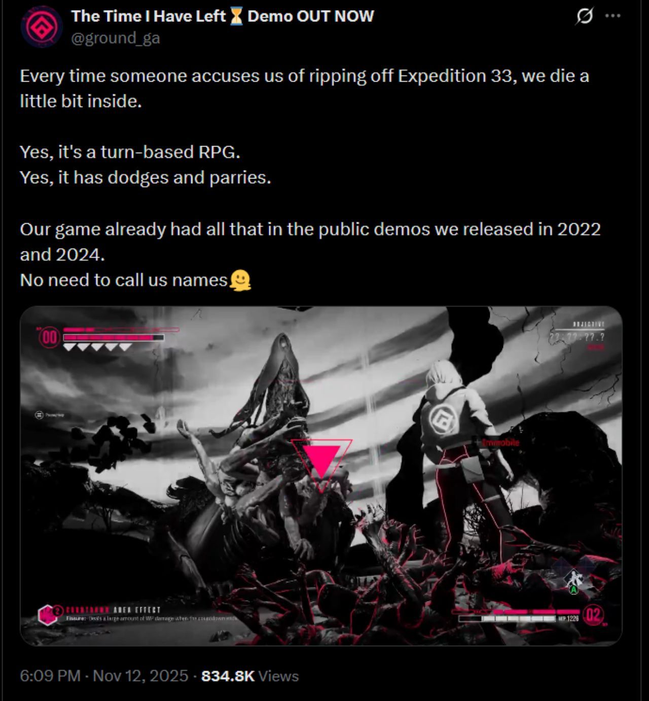Open the ground_ga profile avatar
The image size is (649, 701).
42,26
